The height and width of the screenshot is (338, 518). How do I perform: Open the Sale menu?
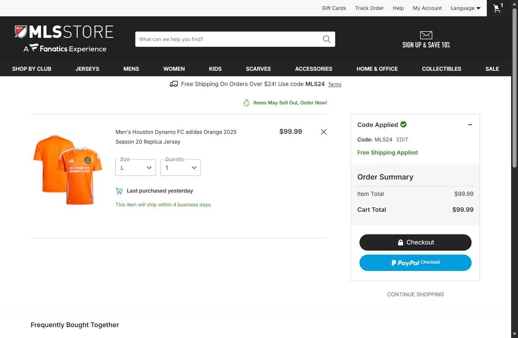[x=492, y=69]
